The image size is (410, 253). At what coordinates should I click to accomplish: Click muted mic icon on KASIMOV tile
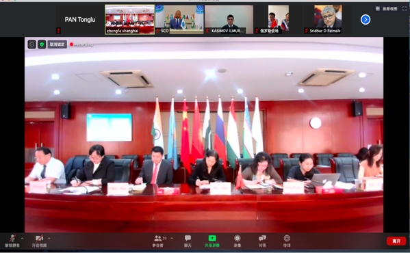pos(207,31)
